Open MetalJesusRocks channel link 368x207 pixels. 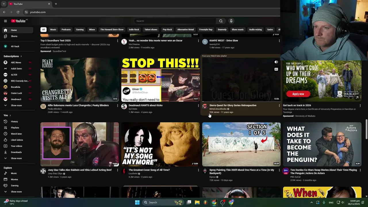[218, 109]
